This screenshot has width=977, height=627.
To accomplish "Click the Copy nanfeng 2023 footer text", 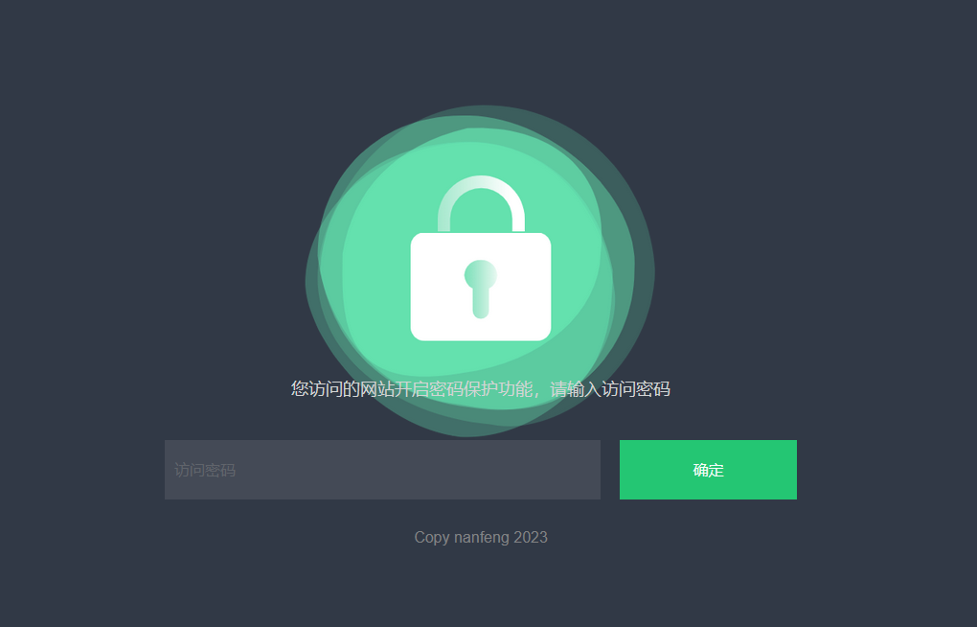I will pos(481,537).
